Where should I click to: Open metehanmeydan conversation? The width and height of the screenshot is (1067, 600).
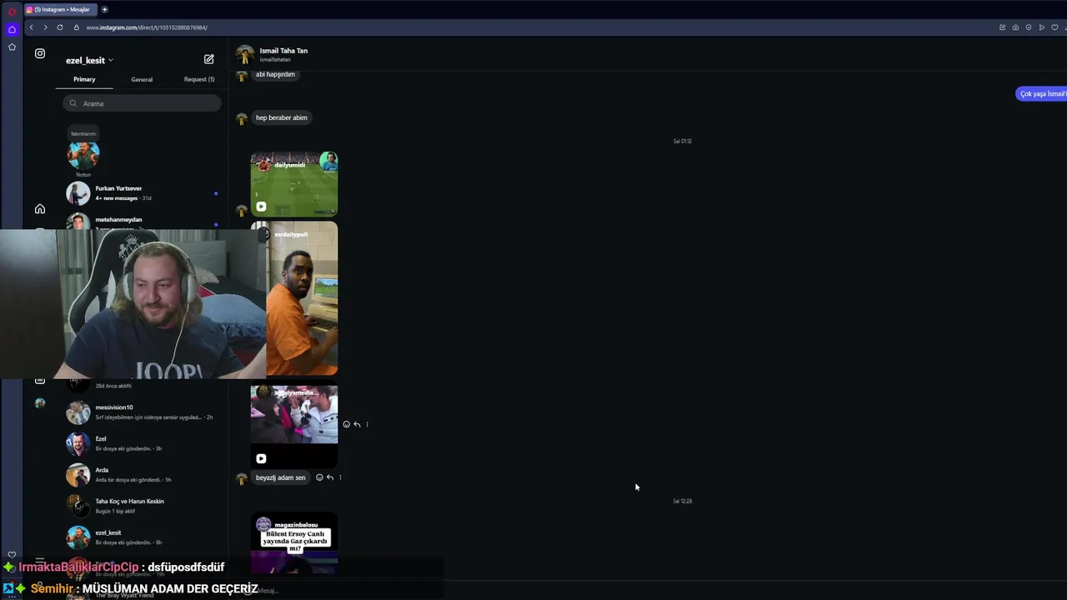(x=142, y=222)
